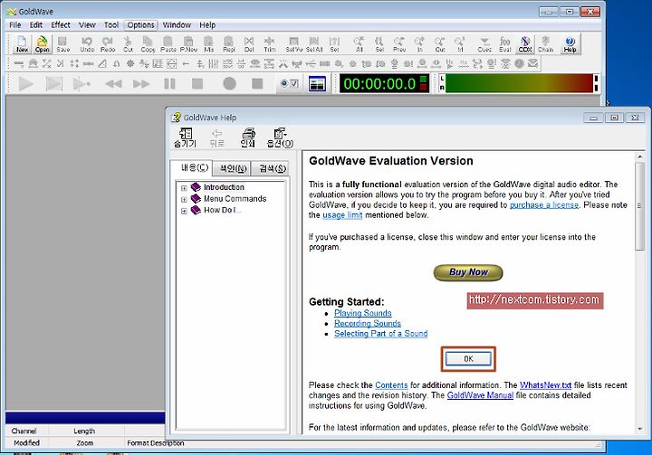Click the control window display icon
The height and width of the screenshot is (455, 652).
point(317,83)
